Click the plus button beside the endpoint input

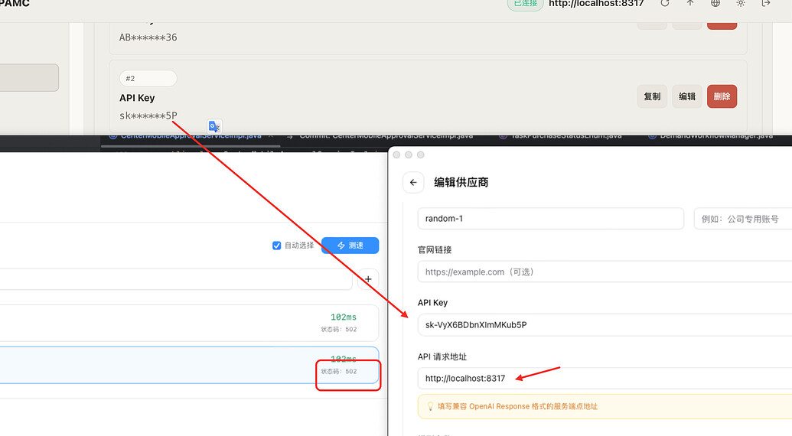[368, 279]
